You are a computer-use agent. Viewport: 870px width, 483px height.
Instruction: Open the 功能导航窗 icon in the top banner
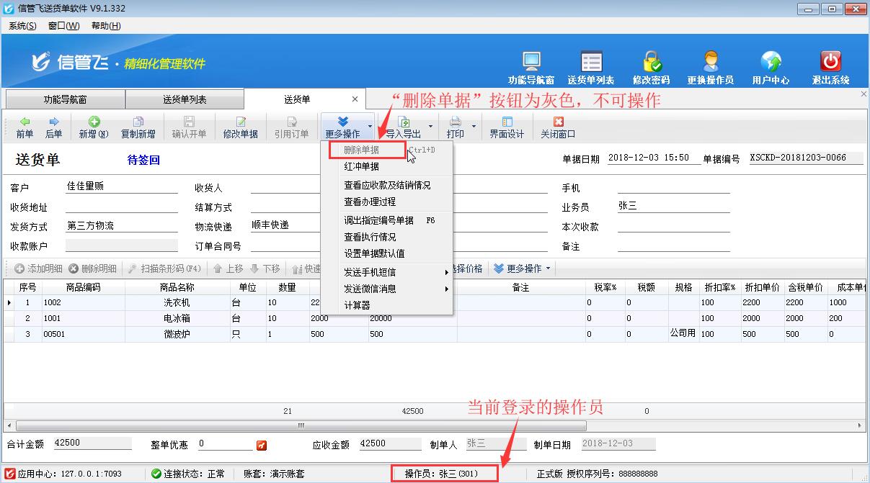(x=533, y=65)
